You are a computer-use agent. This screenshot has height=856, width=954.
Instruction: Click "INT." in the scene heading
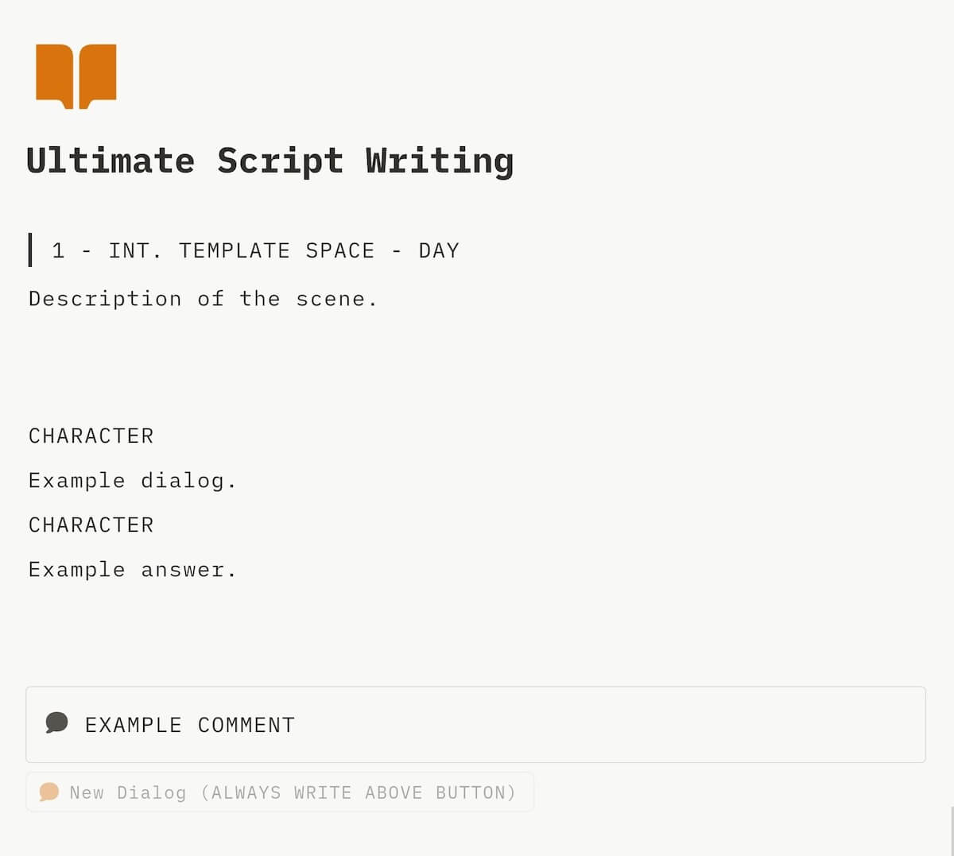point(135,251)
